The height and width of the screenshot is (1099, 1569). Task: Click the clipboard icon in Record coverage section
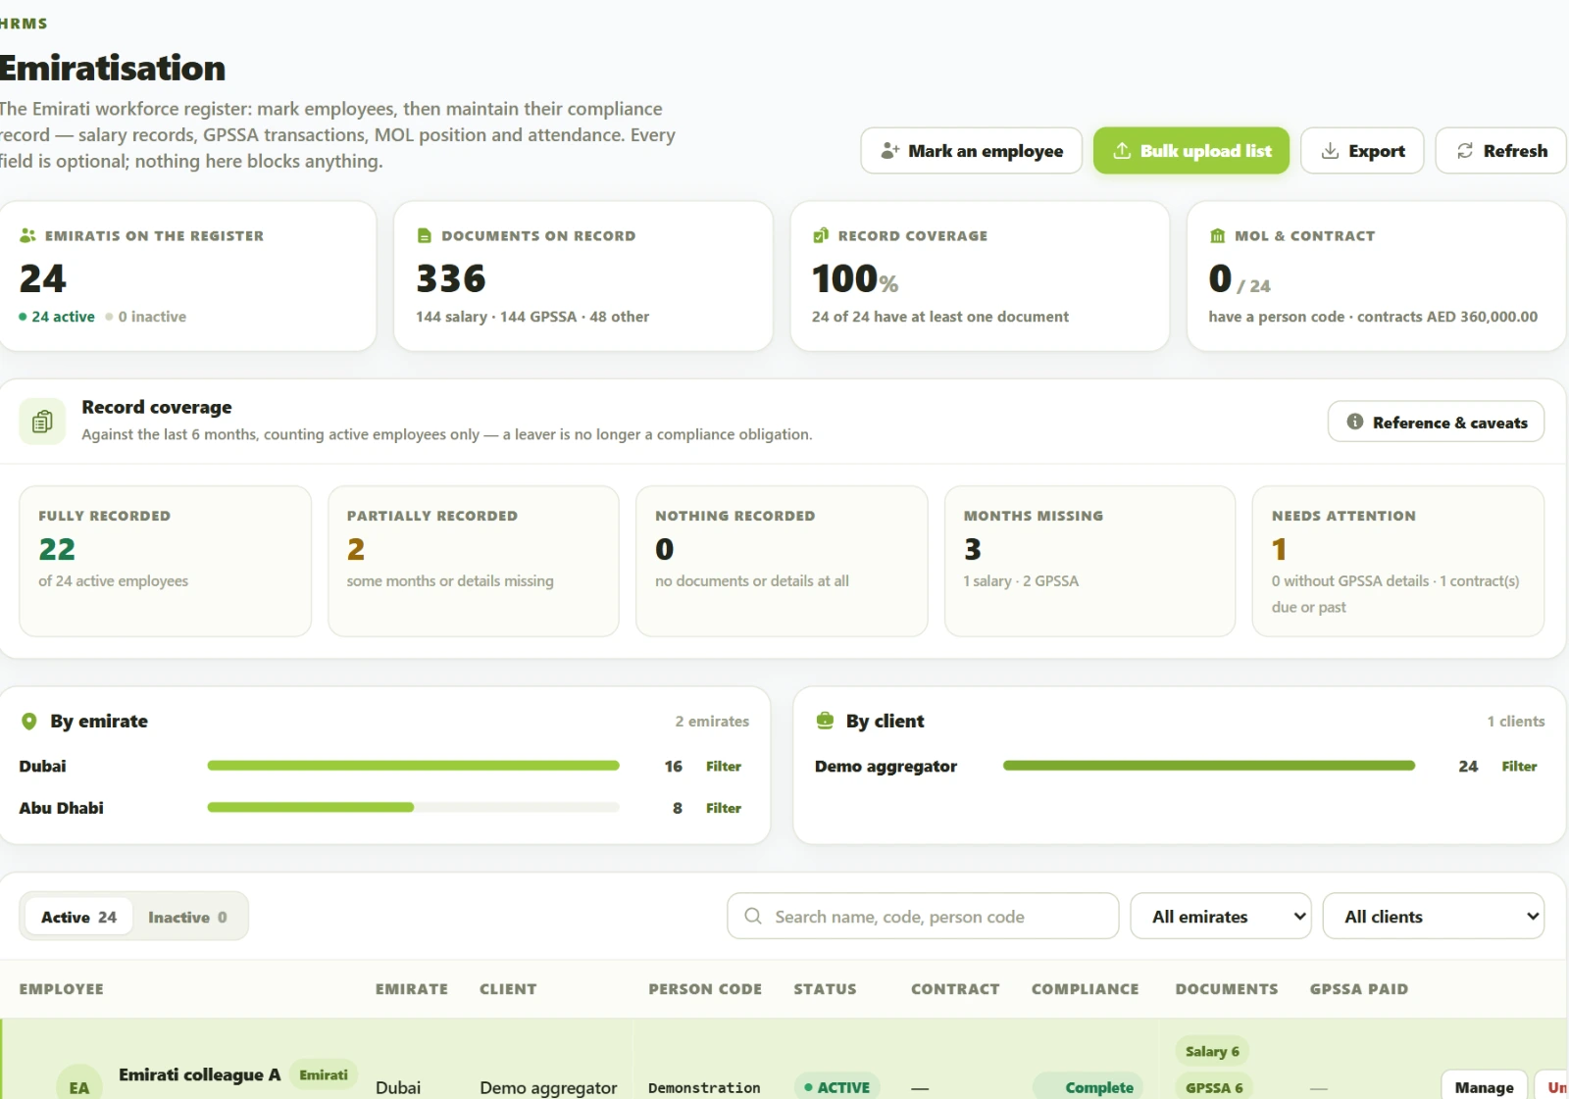tap(42, 422)
